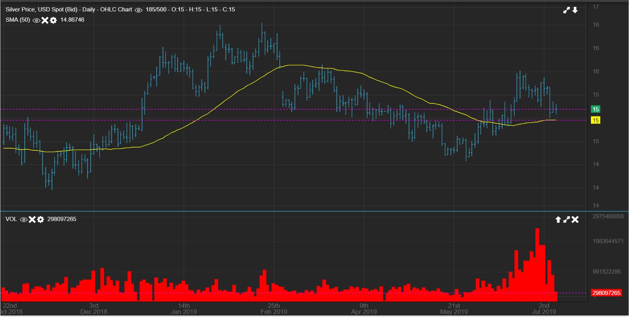Click the green current price label 15
629x317 pixels.
coord(595,109)
